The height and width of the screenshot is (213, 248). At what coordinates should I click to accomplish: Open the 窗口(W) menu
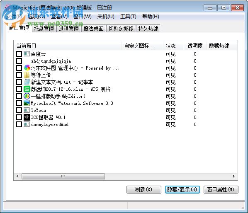[x=83, y=16]
